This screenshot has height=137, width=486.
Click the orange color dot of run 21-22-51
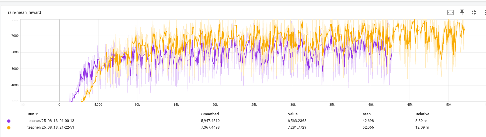[x=9, y=128]
